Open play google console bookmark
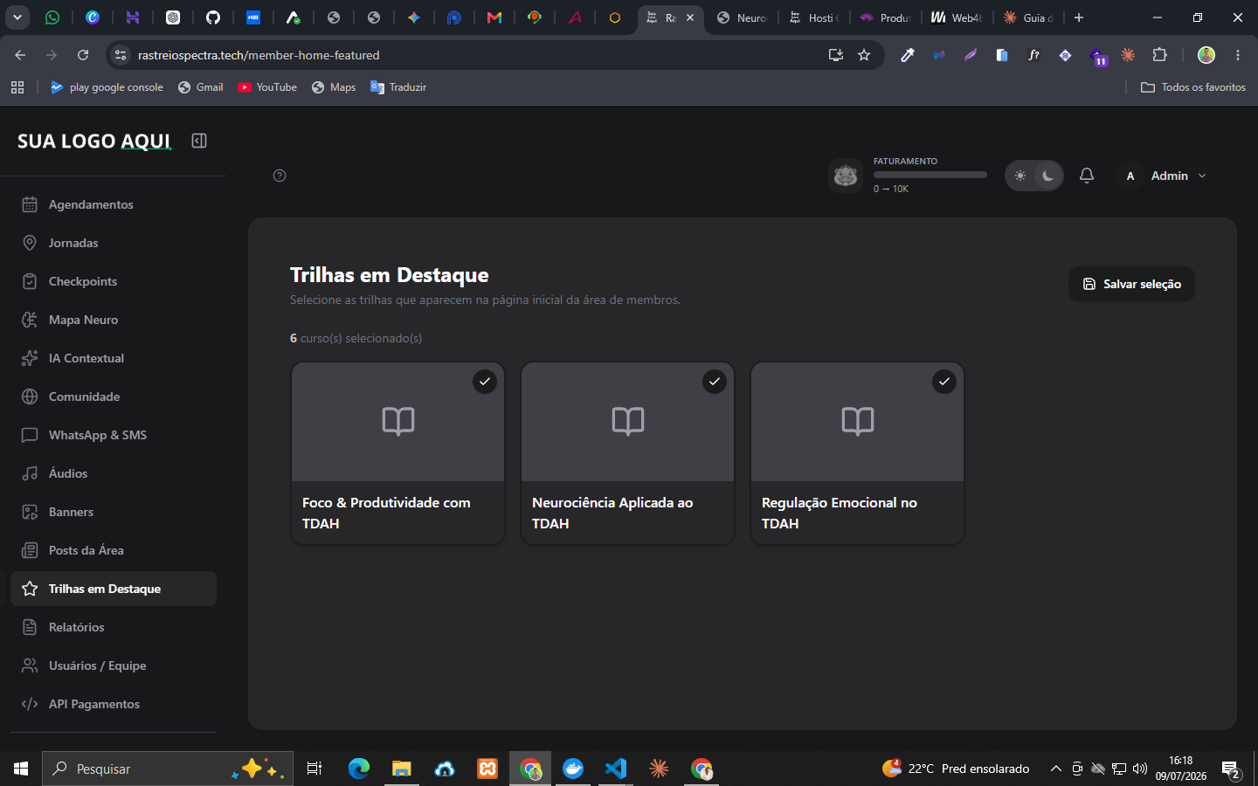Image resolution: width=1258 pixels, height=786 pixels. click(107, 87)
